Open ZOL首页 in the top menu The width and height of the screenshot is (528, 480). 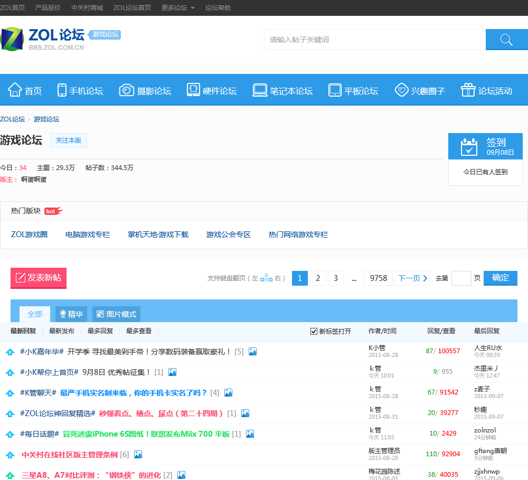point(13,8)
